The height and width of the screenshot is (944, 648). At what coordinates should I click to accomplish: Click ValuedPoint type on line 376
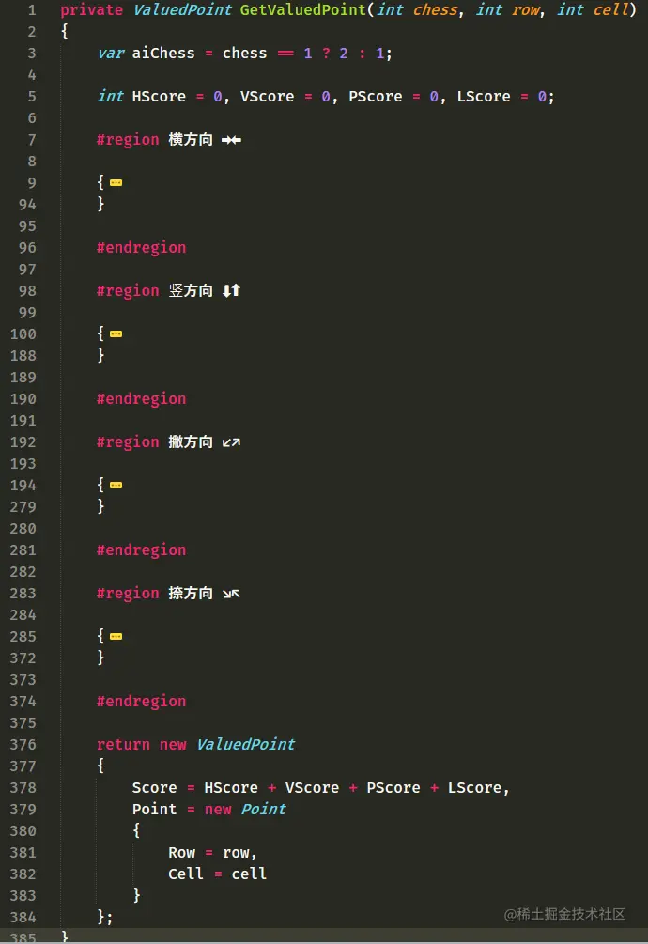[x=245, y=744]
